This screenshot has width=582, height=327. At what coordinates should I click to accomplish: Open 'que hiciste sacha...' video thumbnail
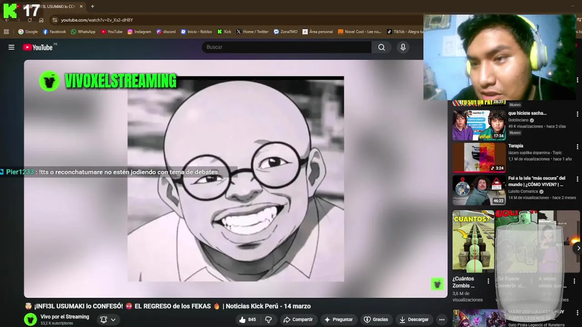click(479, 125)
